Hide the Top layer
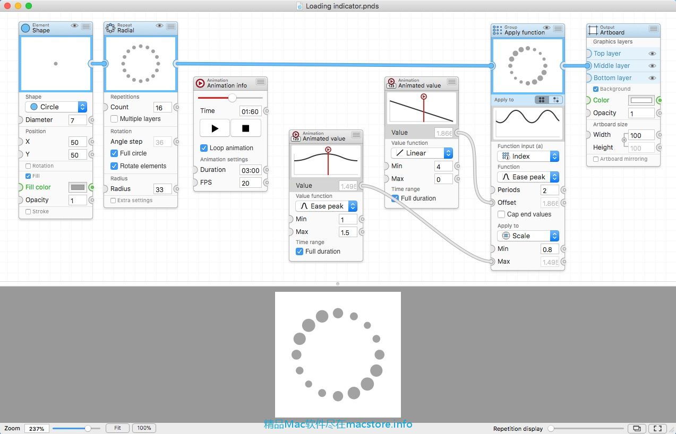Image resolution: width=676 pixels, height=434 pixels. coord(652,54)
